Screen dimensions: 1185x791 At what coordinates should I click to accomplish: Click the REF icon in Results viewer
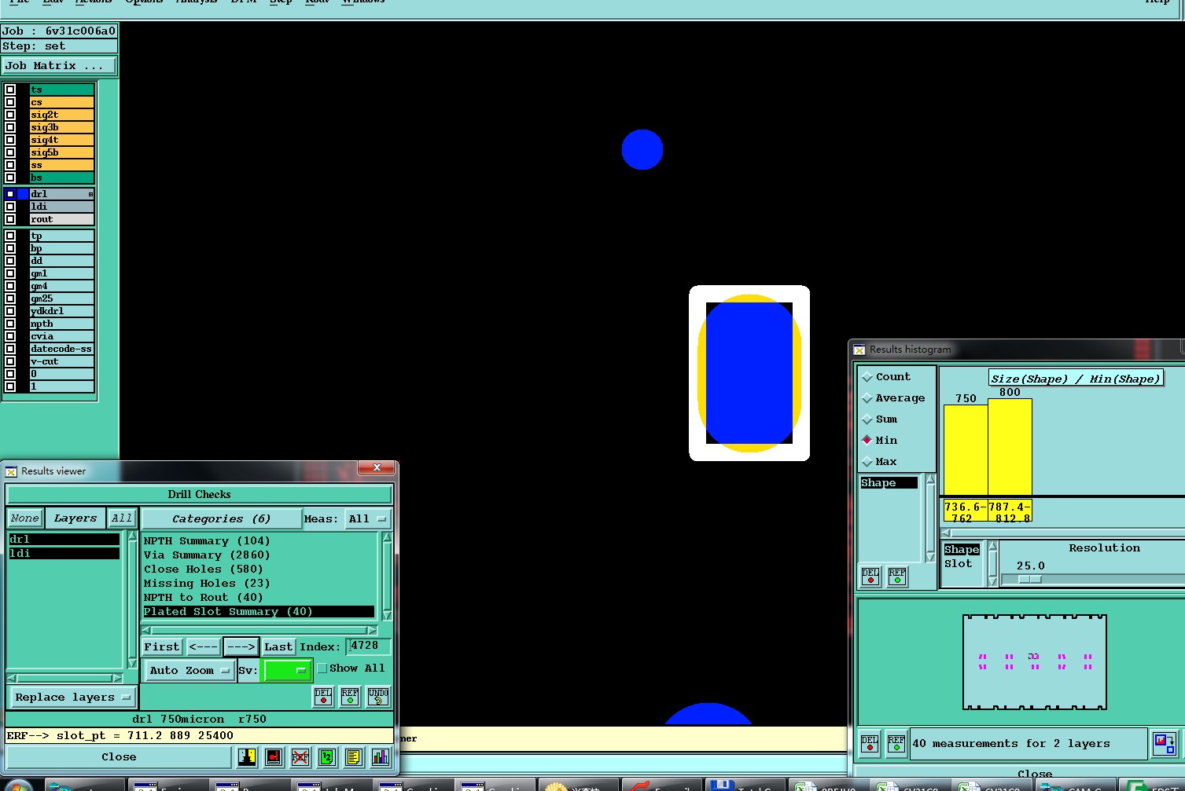coord(350,697)
